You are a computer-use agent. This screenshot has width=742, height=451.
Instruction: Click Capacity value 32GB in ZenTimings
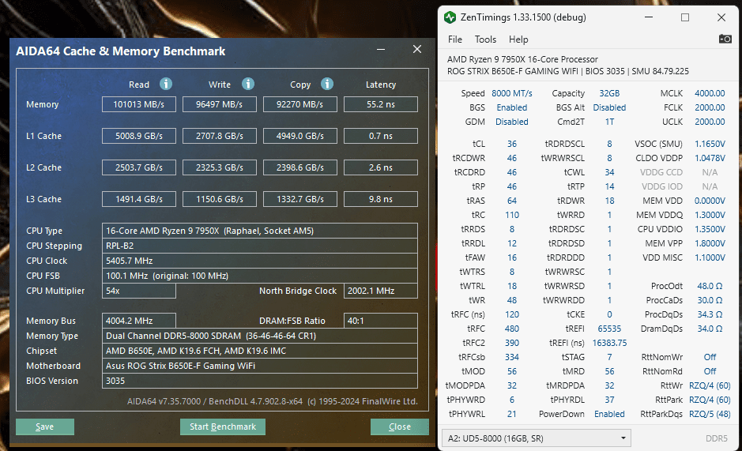coord(609,93)
